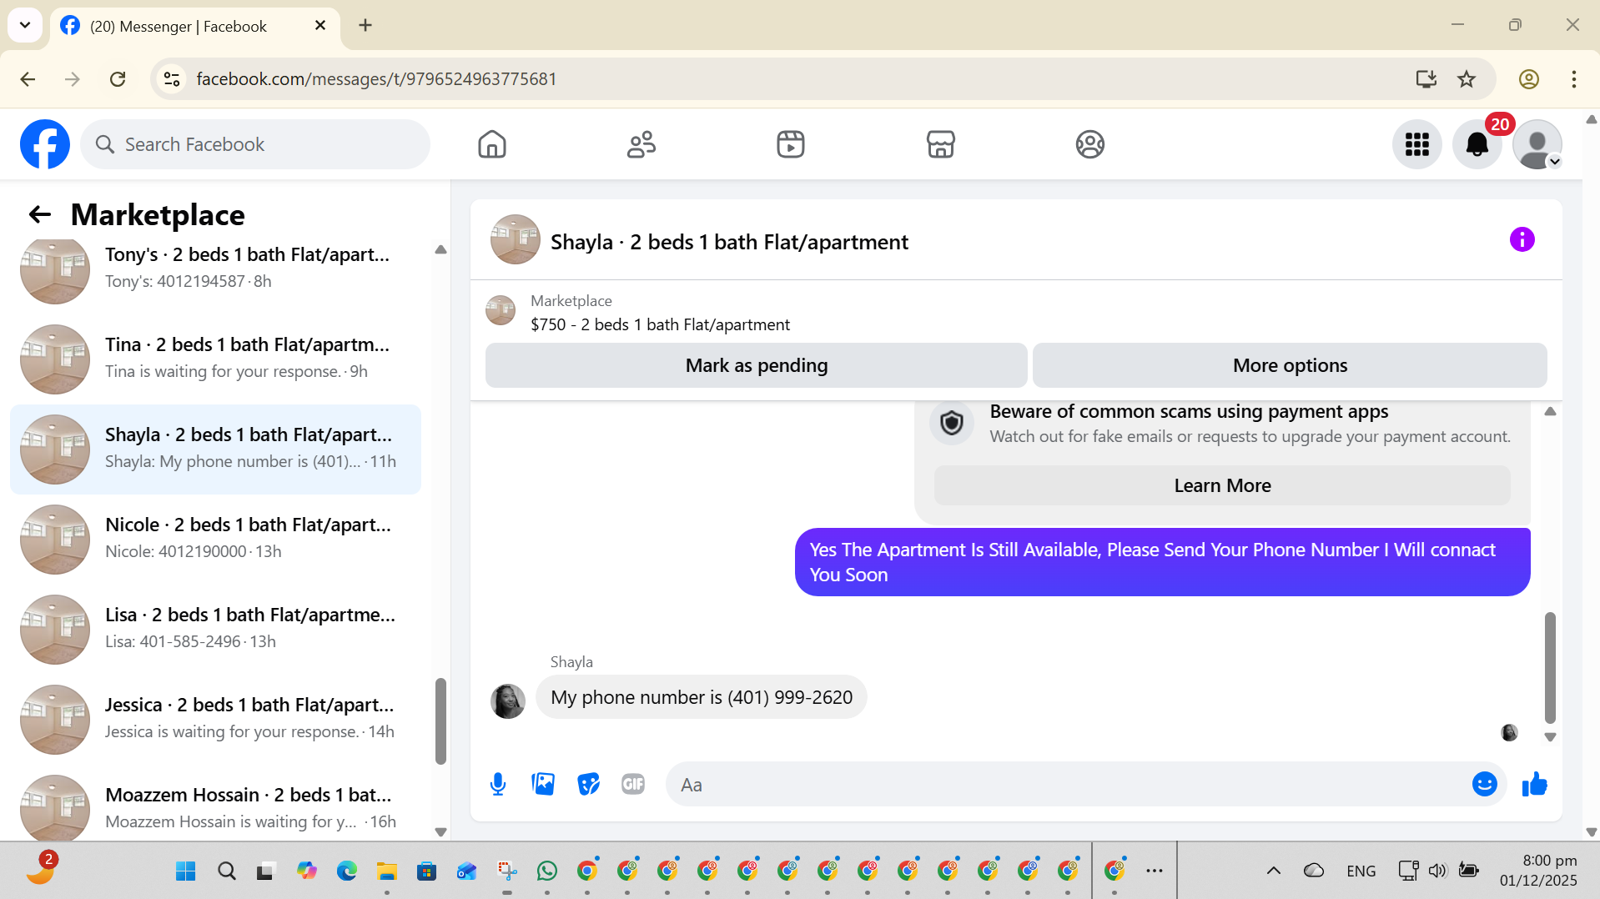Open the Facebook menu grid icon
1600x899 pixels.
click(x=1417, y=144)
